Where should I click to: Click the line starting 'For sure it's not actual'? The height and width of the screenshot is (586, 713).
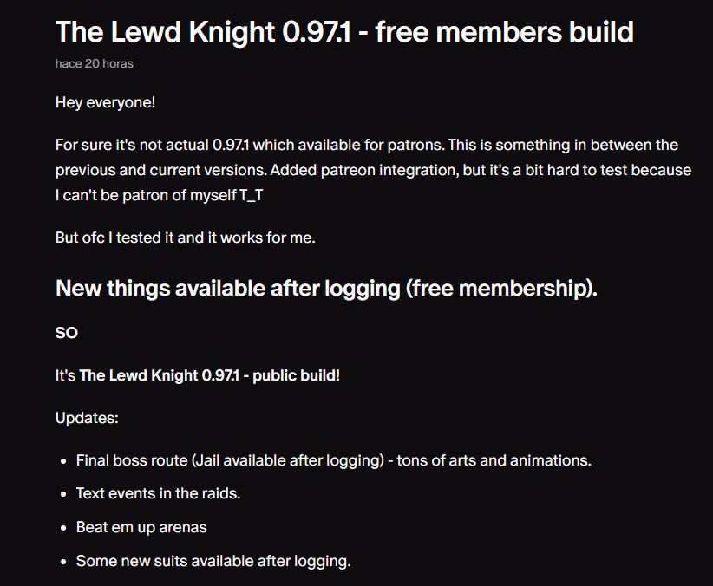tap(367, 145)
